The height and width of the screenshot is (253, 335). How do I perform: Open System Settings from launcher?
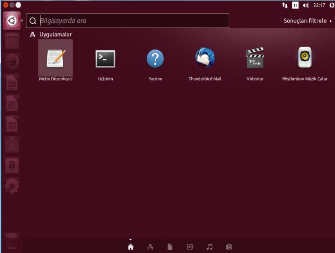(x=12, y=186)
